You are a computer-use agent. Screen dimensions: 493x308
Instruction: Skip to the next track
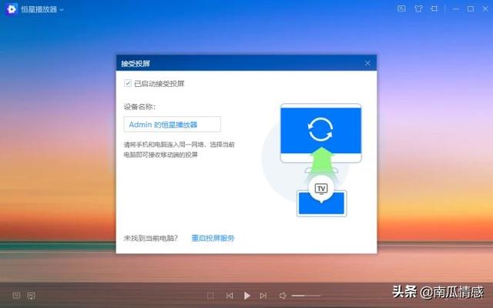(263, 296)
